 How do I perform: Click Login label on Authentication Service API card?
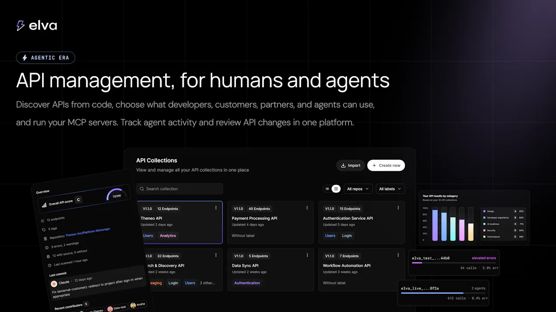(x=347, y=236)
